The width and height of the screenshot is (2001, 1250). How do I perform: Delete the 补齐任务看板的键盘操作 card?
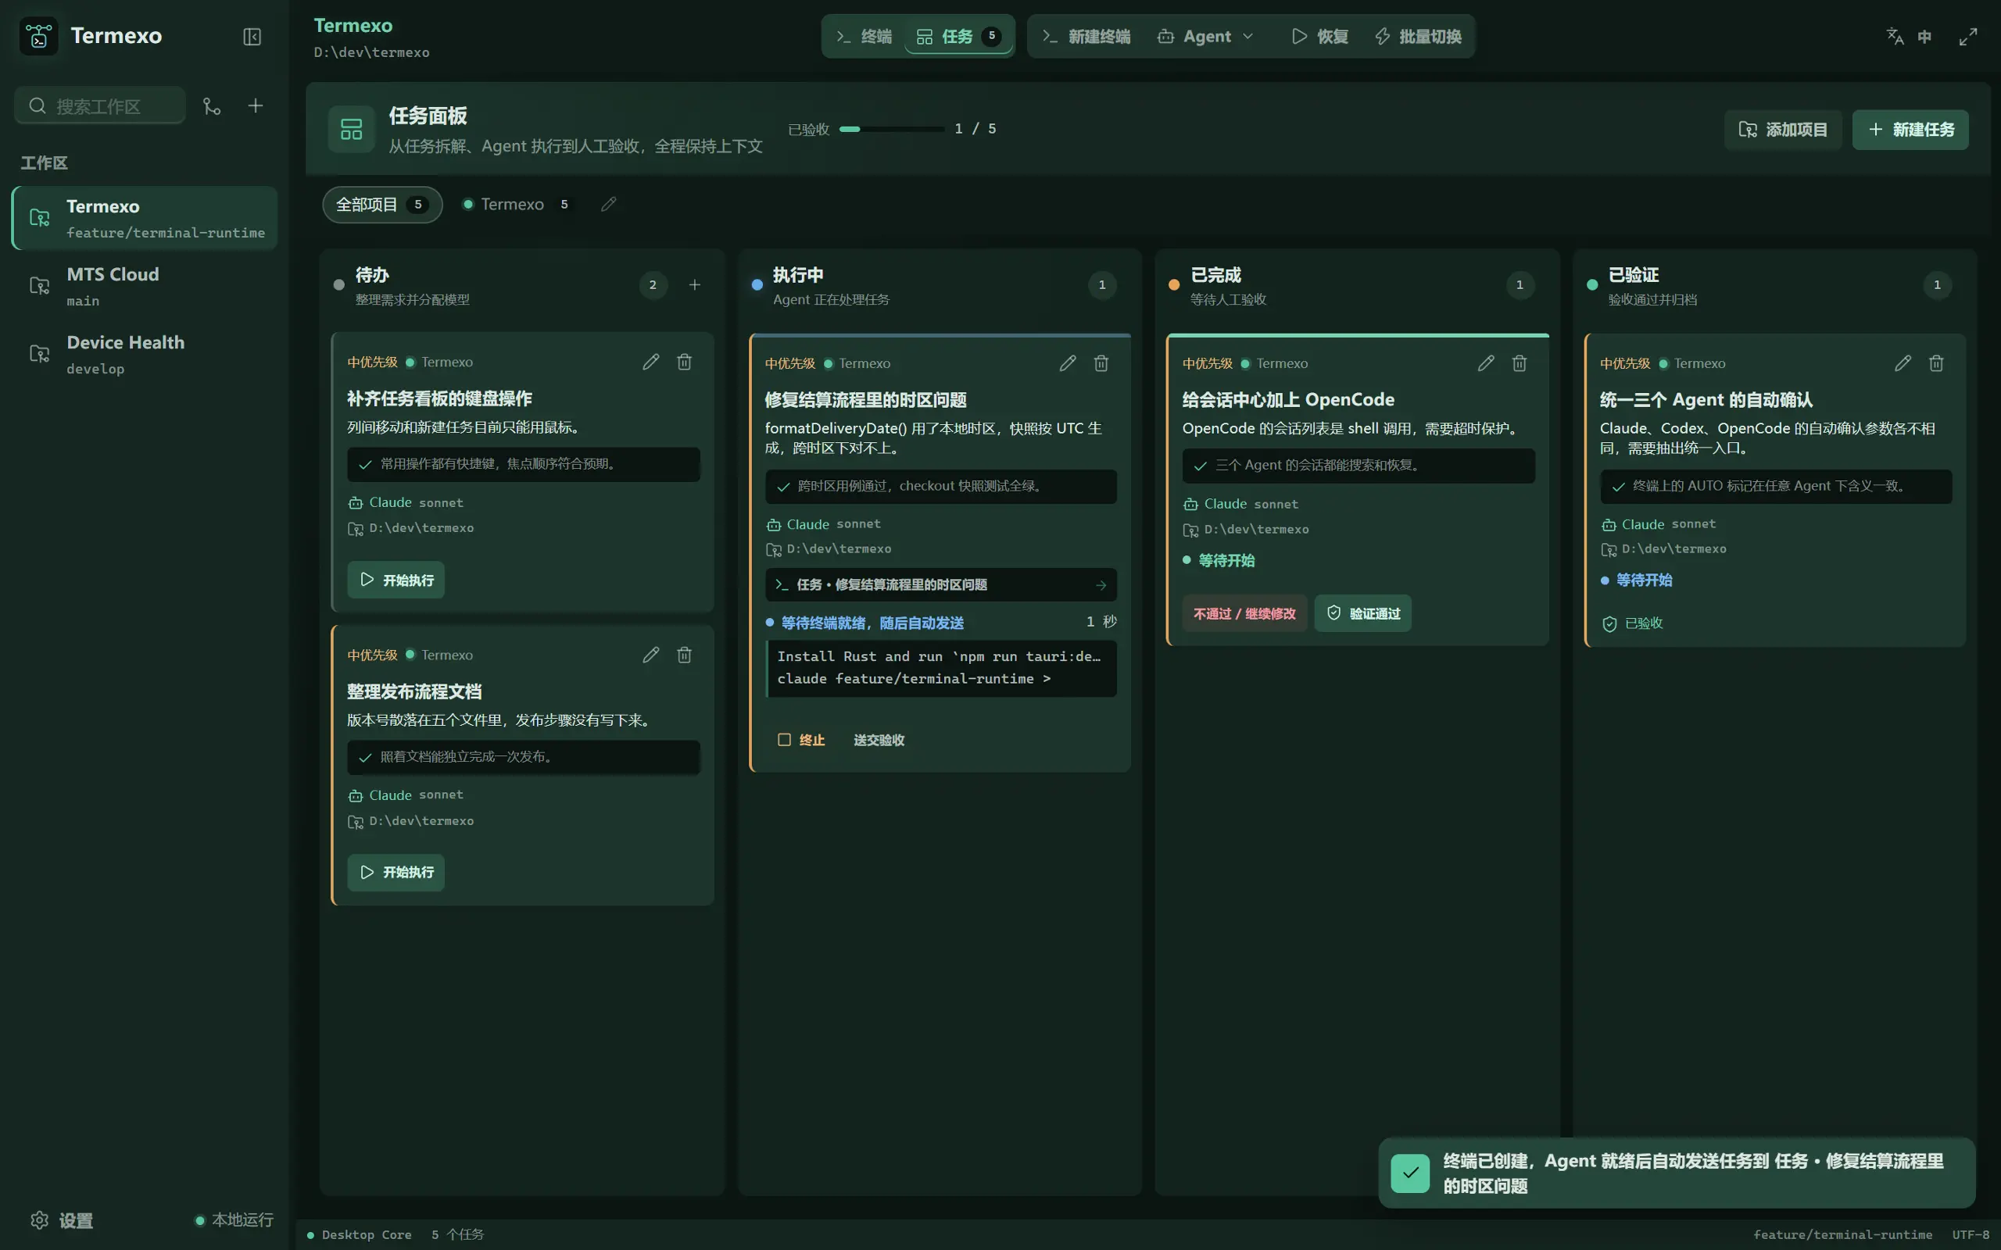pyautogui.click(x=684, y=362)
